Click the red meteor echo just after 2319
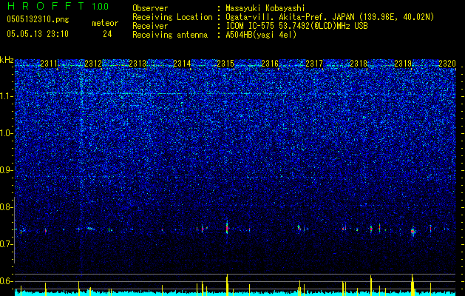The image size is (465, 296). pyautogui.click(x=413, y=231)
